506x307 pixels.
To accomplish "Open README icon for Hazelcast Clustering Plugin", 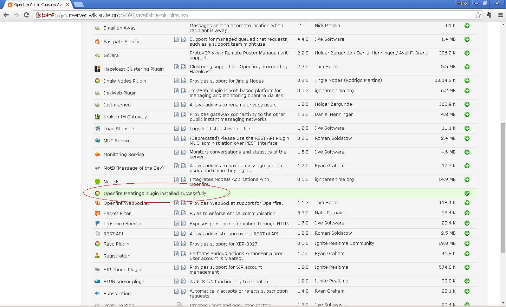I will (176, 67).
